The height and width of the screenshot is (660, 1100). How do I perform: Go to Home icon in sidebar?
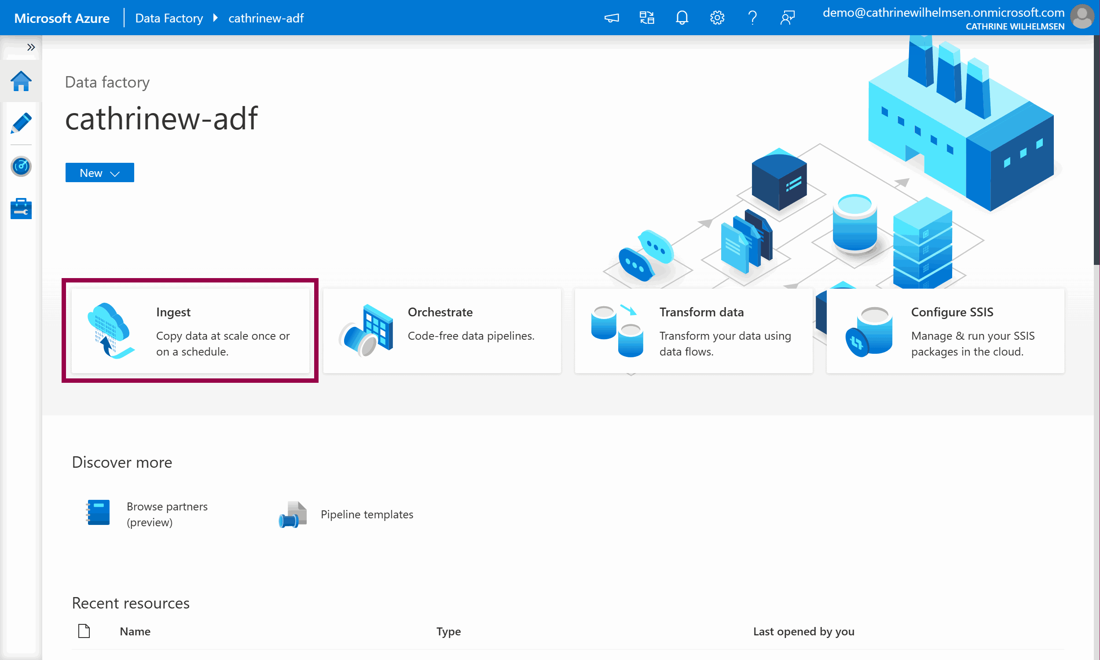click(x=21, y=81)
